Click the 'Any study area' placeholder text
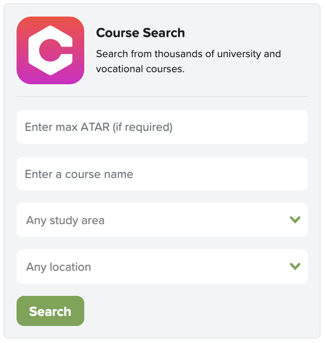Image resolution: width=326 pixels, height=343 pixels. tap(65, 221)
